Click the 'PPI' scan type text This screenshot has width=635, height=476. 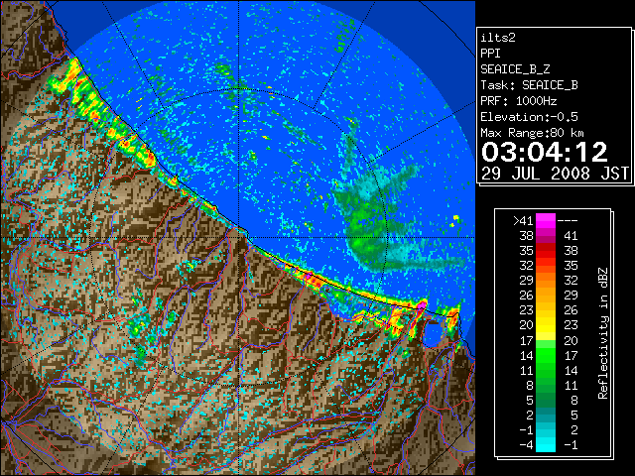click(490, 54)
